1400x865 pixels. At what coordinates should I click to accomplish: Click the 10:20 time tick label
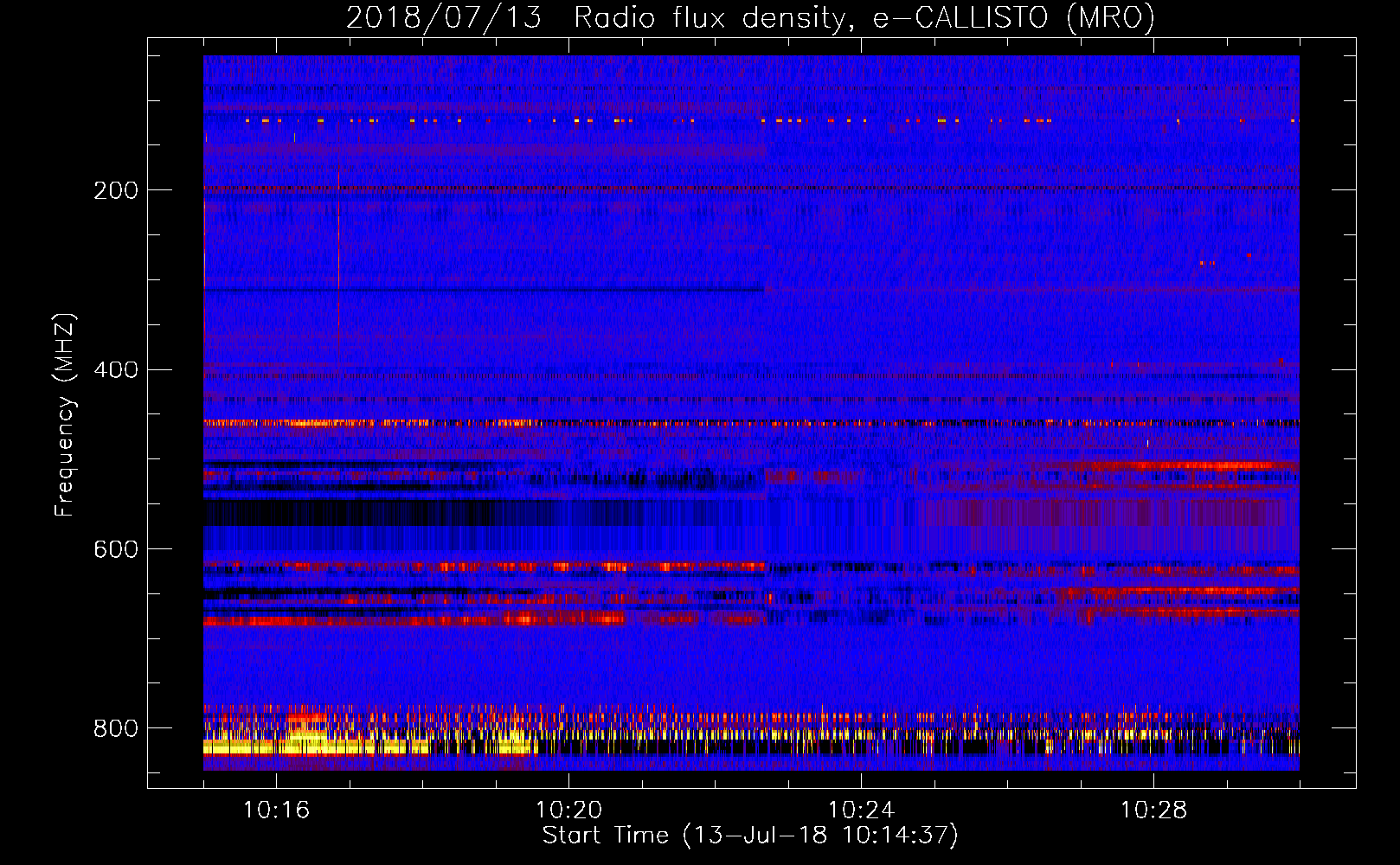(x=568, y=810)
